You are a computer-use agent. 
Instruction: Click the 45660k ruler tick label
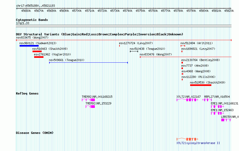coord(26,11)
